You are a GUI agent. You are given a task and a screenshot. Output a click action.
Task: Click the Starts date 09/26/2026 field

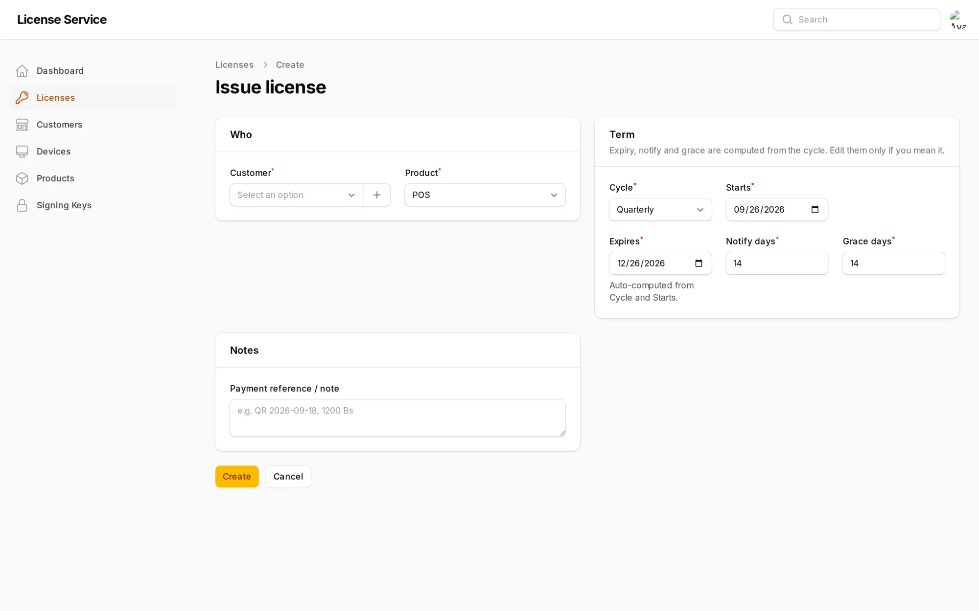point(777,210)
